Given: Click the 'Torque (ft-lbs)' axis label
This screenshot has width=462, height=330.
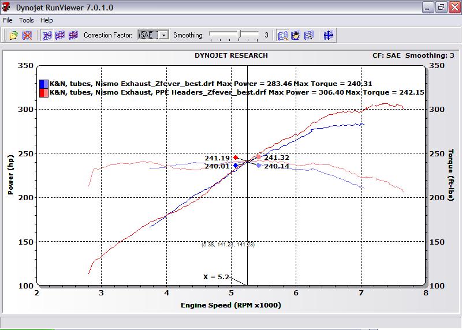Looking at the screenshot, I should [451, 175].
